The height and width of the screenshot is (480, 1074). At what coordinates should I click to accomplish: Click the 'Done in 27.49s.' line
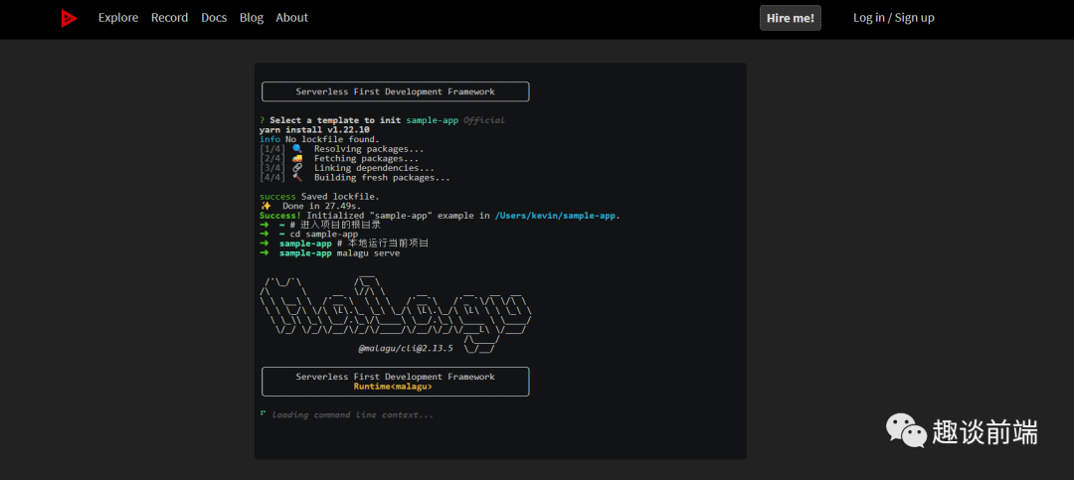310,206
